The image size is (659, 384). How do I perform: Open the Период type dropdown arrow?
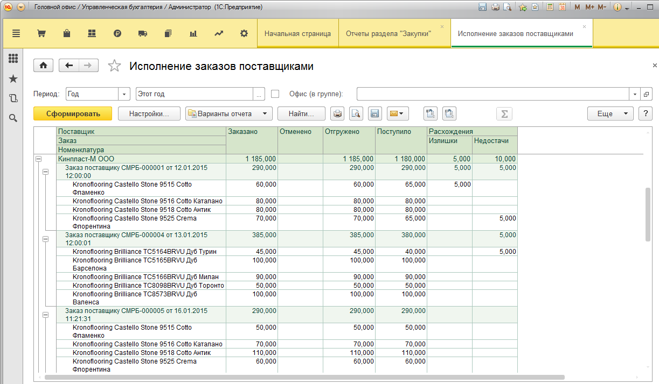[125, 94]
